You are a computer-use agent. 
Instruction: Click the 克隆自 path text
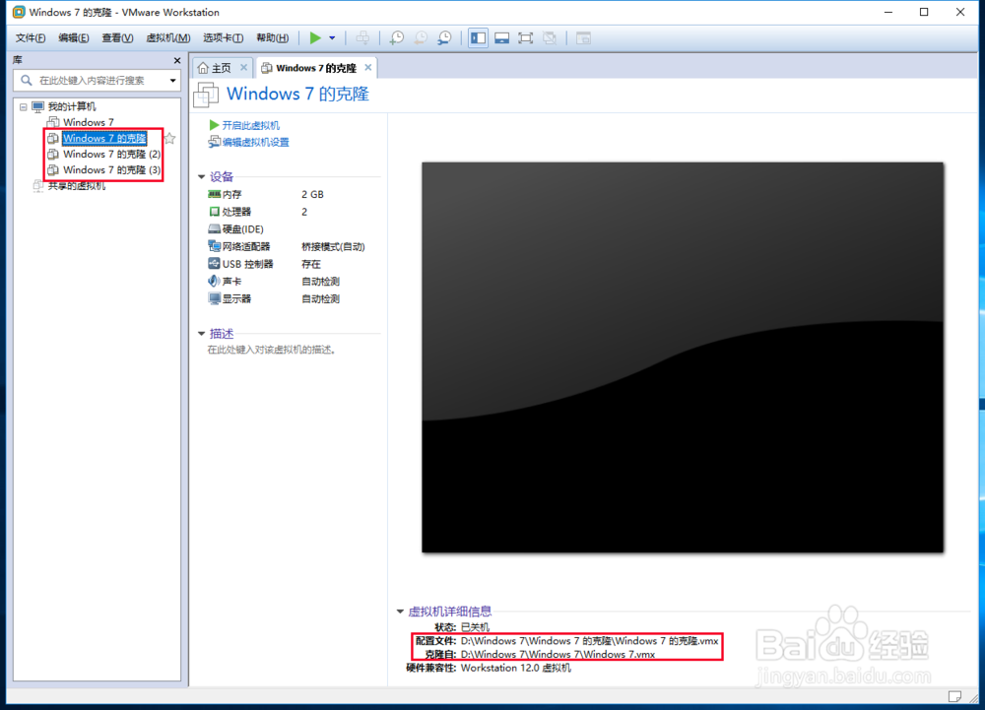(x=558, y=654)
